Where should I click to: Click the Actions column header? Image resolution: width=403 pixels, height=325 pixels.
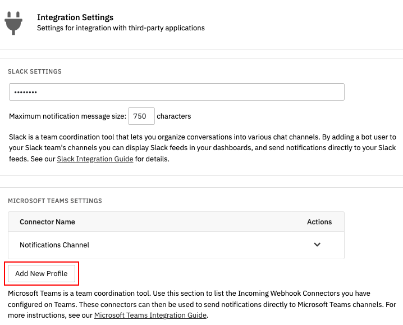coord(319,222)
